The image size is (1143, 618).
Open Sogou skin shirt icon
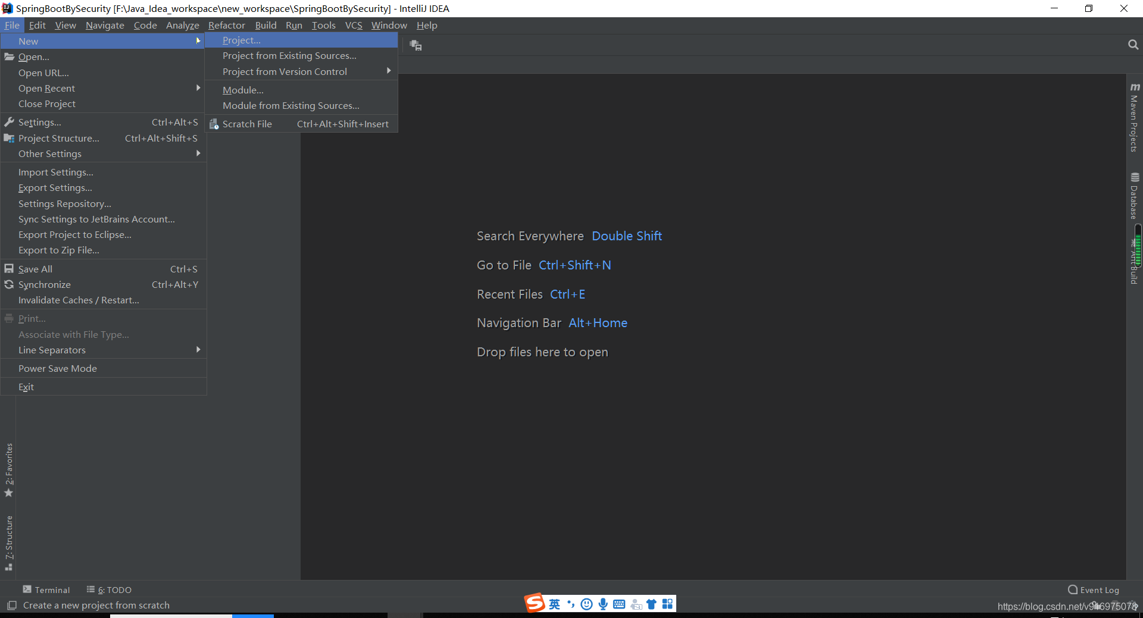(651, 604)
